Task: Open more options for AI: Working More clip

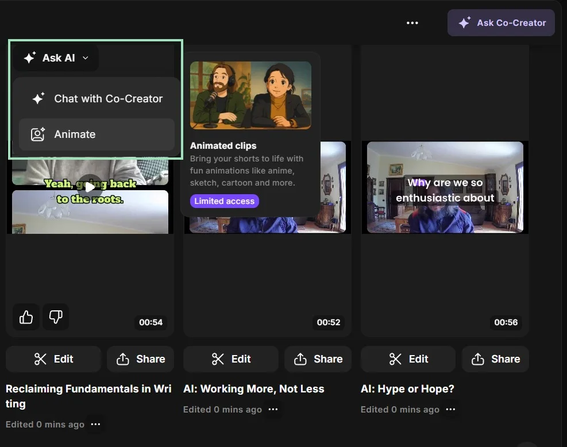Action: coord(273,410)
